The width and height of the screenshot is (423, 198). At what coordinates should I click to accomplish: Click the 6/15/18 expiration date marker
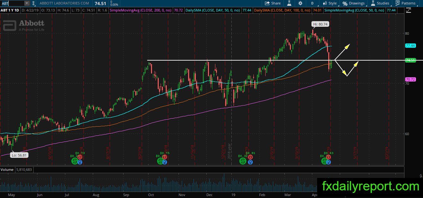[x=50, y=153]
